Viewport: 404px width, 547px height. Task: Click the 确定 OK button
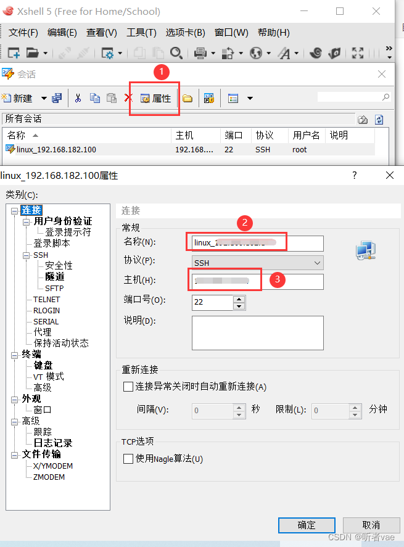point(307,525)
